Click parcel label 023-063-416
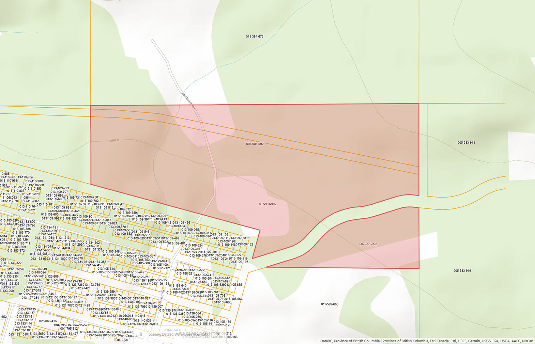535x344 pixels. pyautogui.click(x=48, y=321)
